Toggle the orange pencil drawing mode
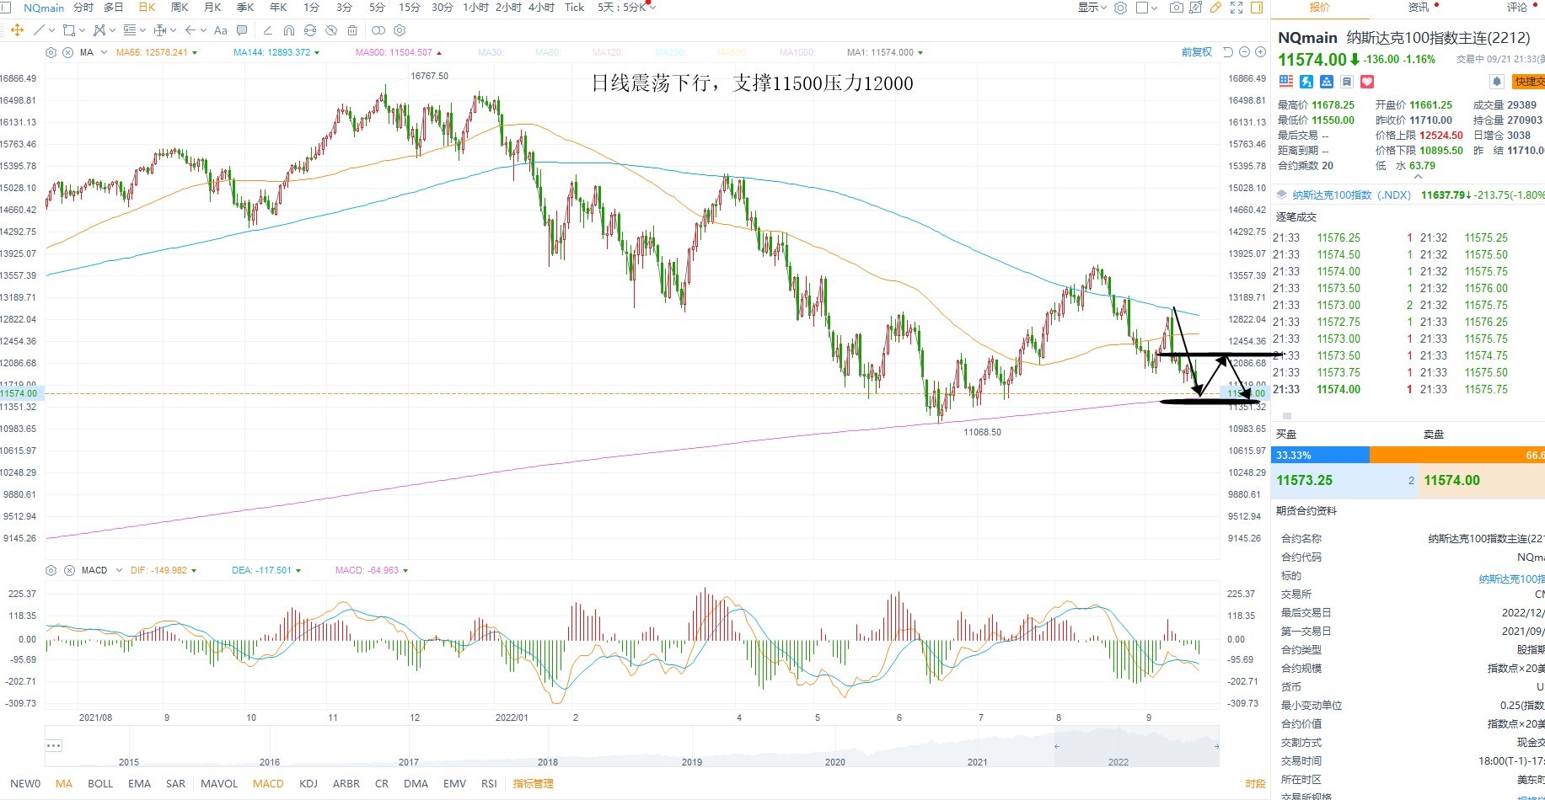The height and width of the screenshot is (800, 1545). tap(1215, 8)
